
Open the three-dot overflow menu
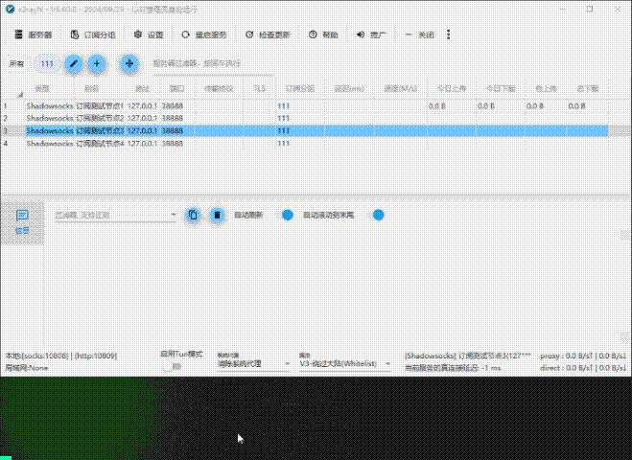click(448, 34)
